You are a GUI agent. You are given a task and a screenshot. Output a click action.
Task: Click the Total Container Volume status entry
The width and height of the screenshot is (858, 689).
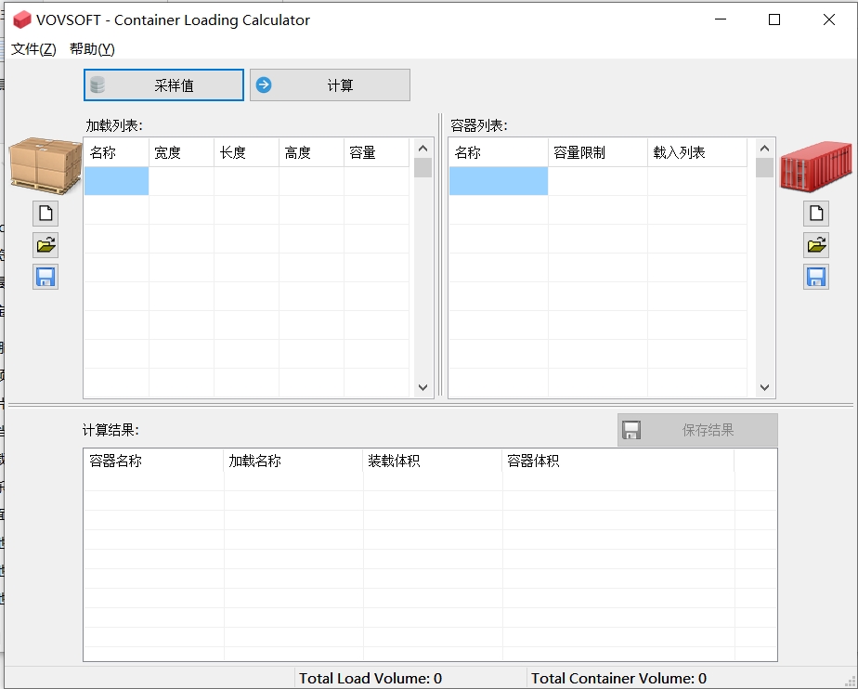coord(618,679)
